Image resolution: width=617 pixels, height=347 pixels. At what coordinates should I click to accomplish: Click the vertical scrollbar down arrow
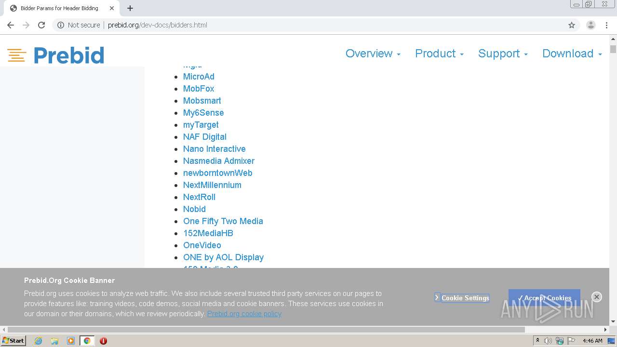[613, 321]
